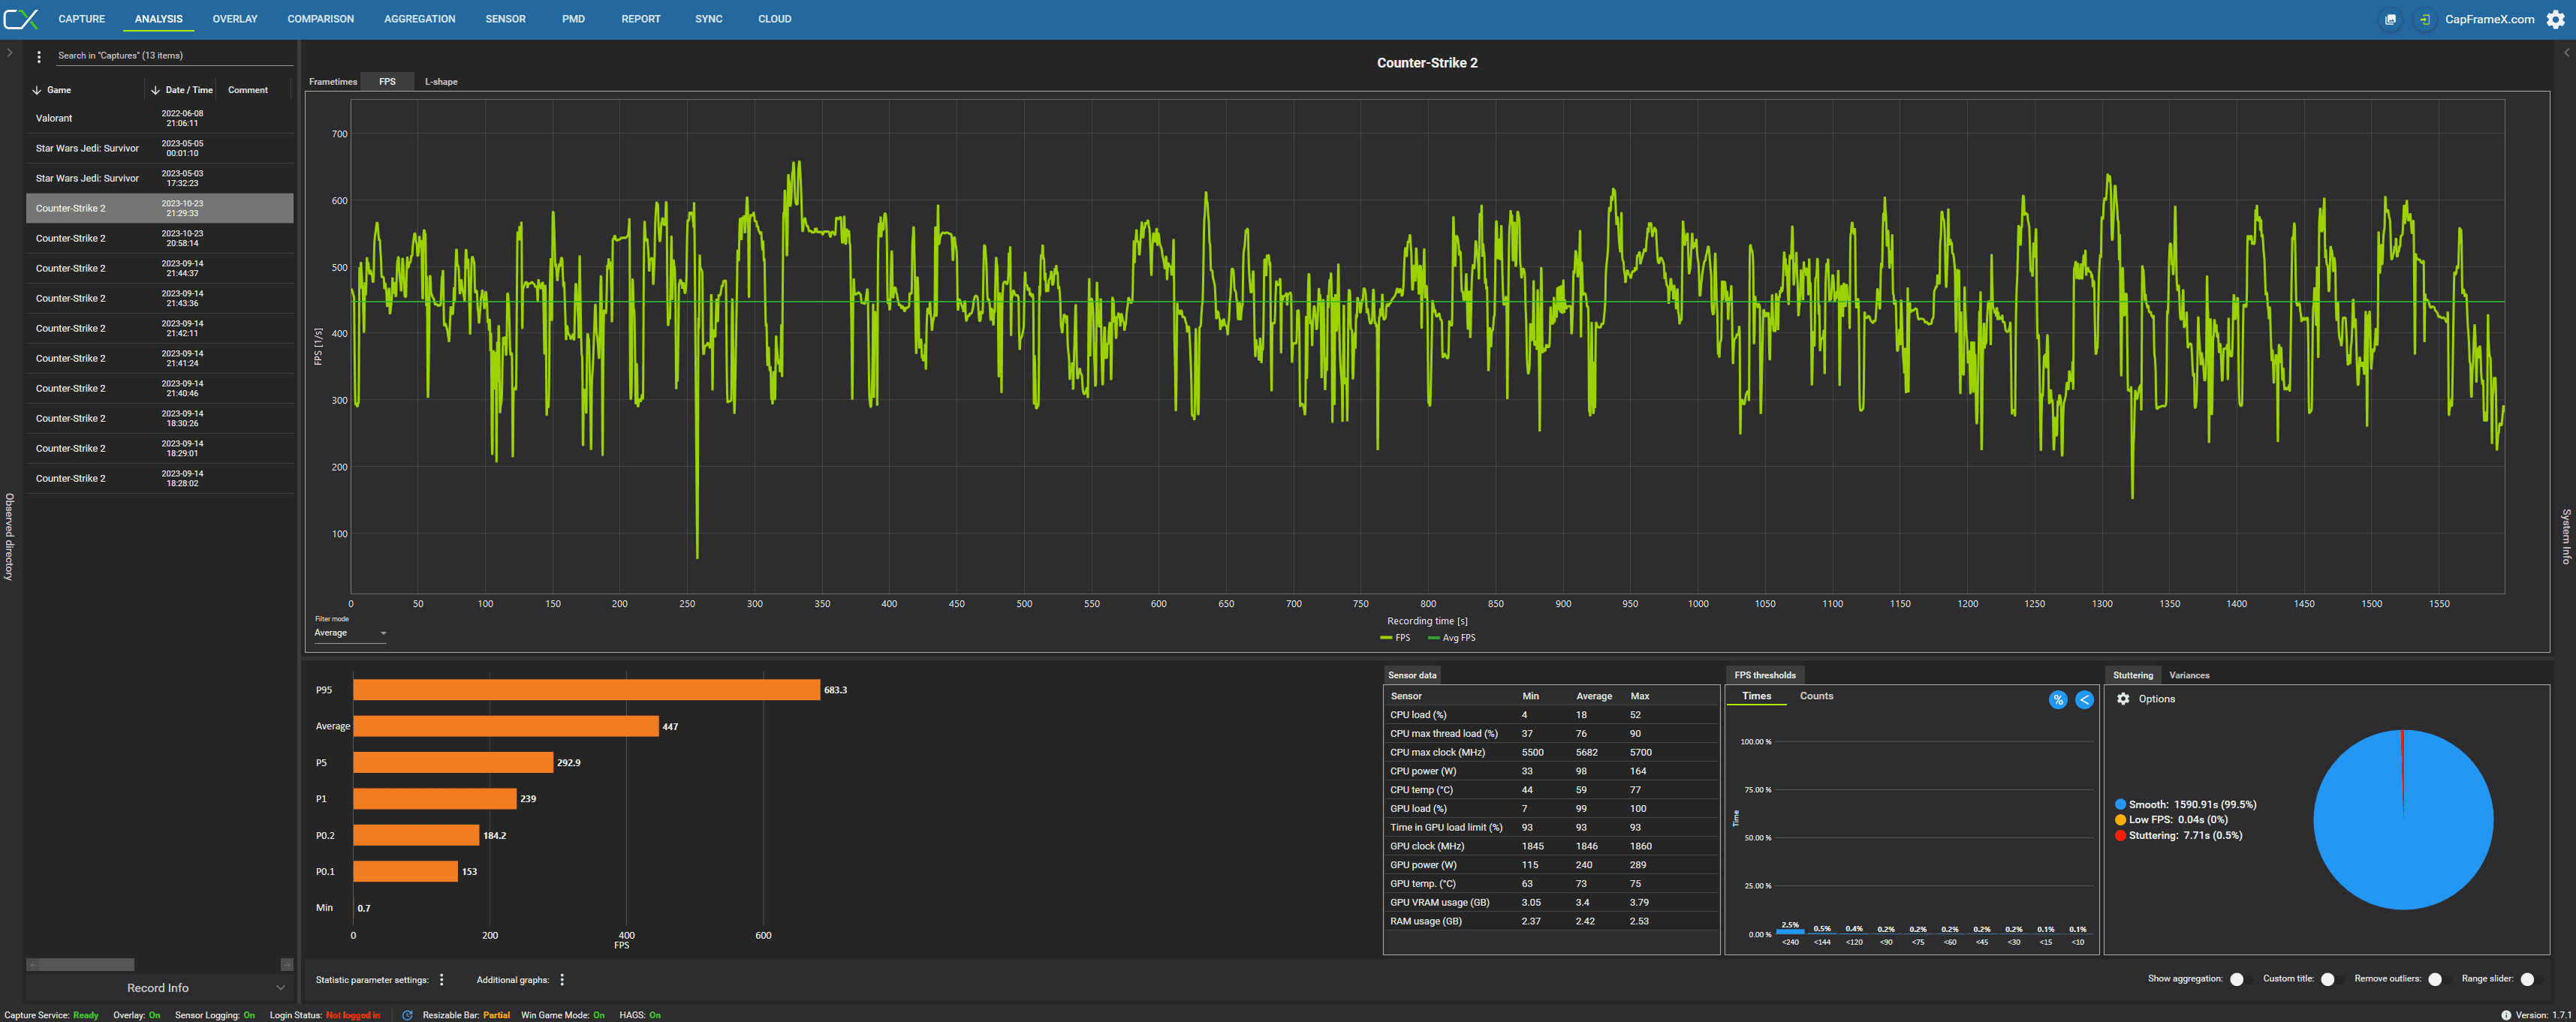The height and width of the screenshot is (1022, 2576).
Task: Toggle percent display in FPS thresholds
Action: coord(2057,699)
